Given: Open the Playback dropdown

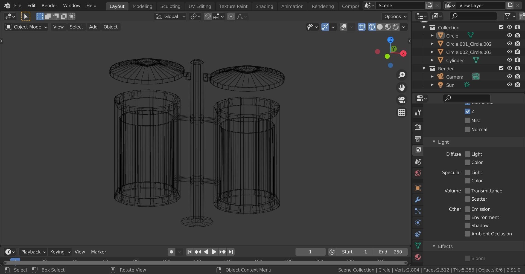Looking at the screenshot, I should coord(33,252).
